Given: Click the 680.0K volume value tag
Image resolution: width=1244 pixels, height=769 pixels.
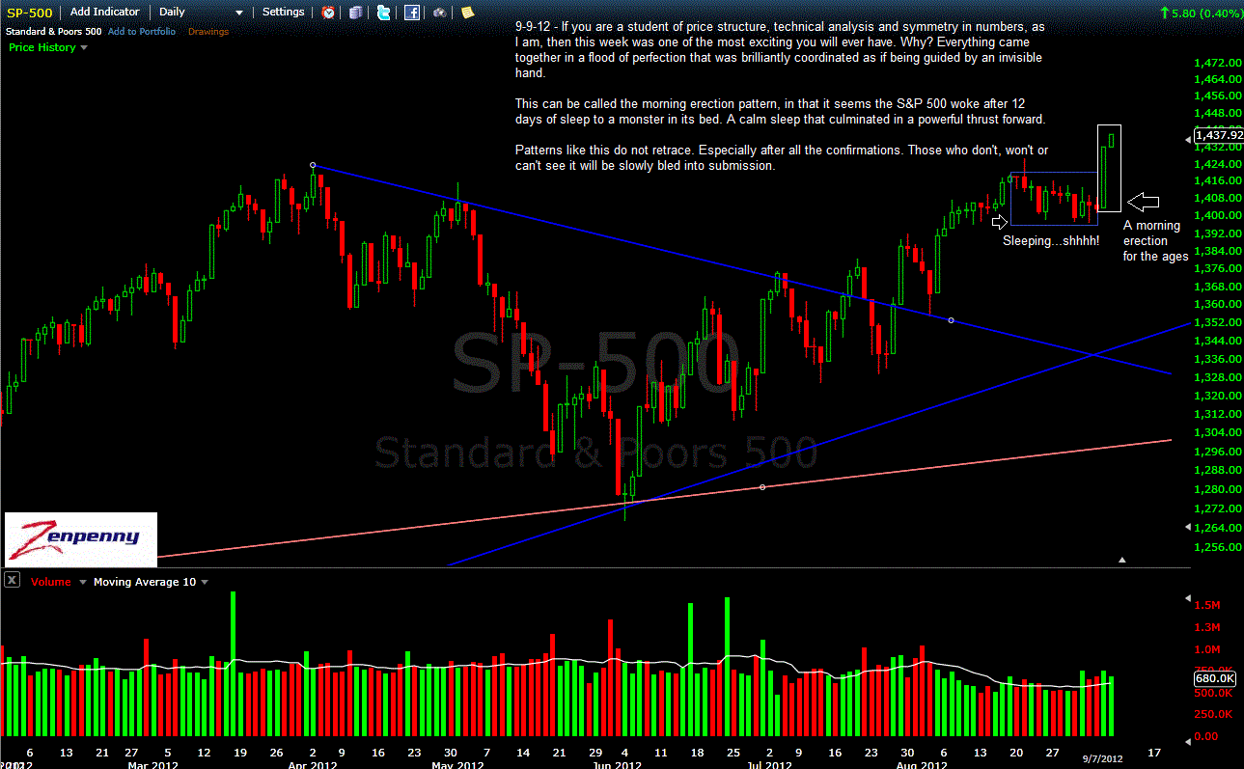Looking at the screenshot, I should click(x=1214, y=678).
